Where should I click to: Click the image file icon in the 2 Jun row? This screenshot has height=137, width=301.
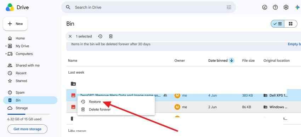point(73,107)
